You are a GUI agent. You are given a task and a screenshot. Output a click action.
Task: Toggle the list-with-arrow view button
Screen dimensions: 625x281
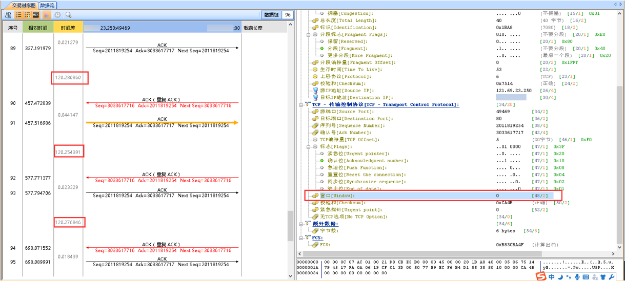(27, 15)
